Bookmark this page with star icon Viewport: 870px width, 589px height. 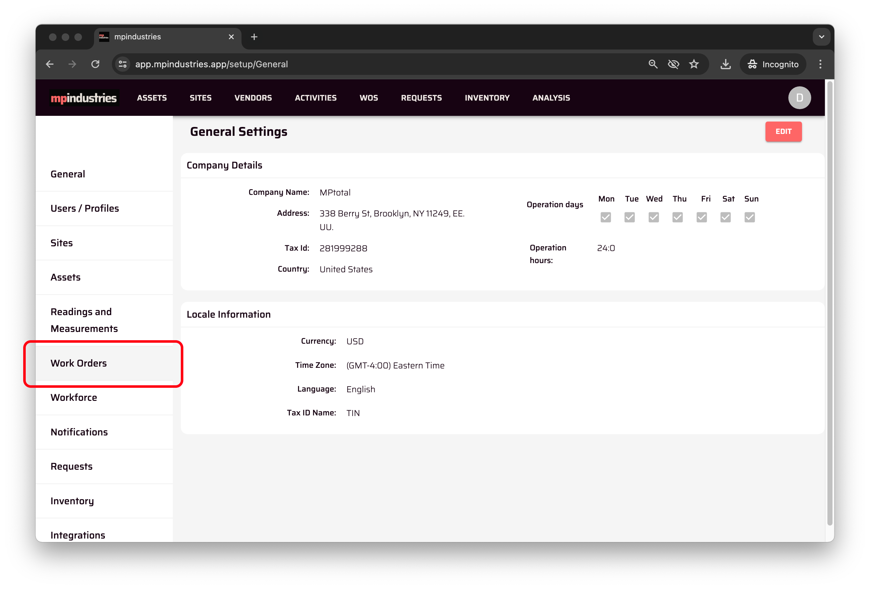coord(694,64)
